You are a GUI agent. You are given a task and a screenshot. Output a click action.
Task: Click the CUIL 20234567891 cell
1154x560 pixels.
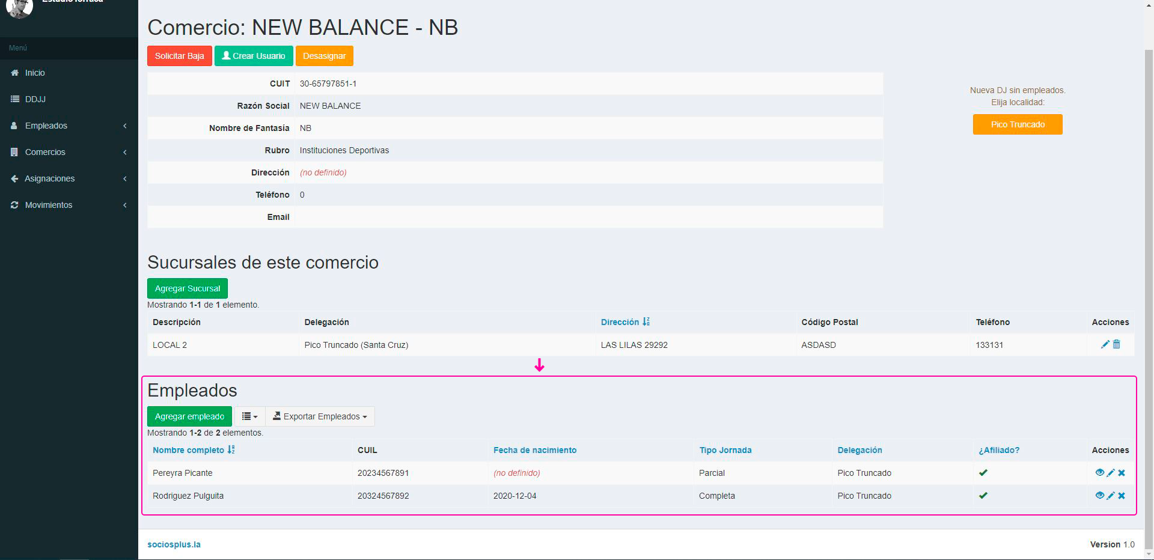[420, 473]
